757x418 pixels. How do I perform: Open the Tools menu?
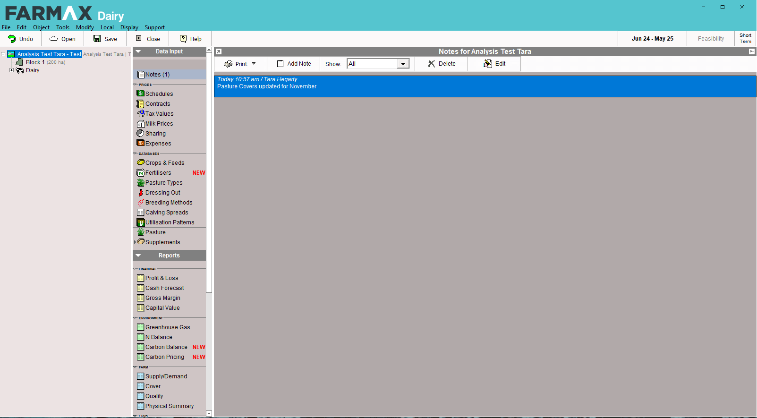[x=62, y=27]
